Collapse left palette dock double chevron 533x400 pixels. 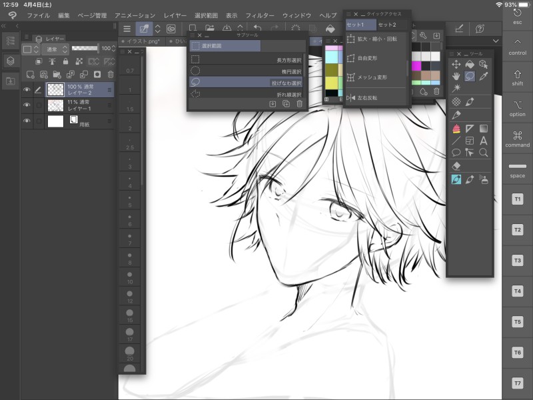(4, 26)
